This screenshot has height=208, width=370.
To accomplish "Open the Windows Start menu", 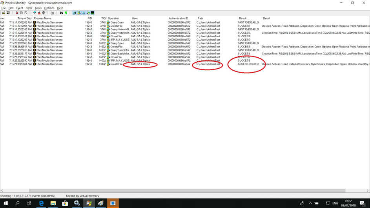I will [x=5, y=203].
